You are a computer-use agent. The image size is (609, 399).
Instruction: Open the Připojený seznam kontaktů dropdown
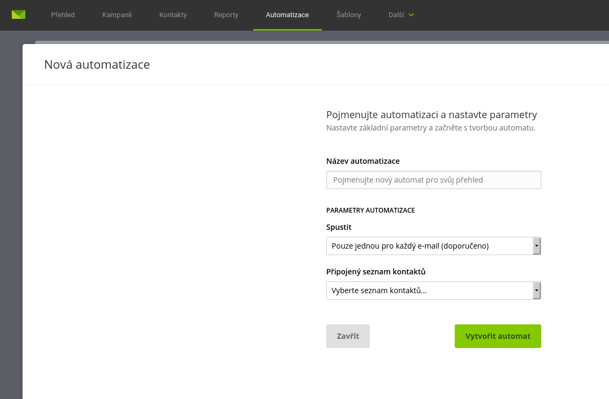(x=433, y=291)
